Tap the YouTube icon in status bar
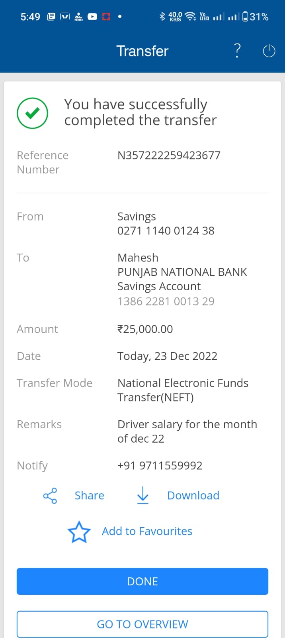This screenshot has width=285, height=638. tap(92, 17)
